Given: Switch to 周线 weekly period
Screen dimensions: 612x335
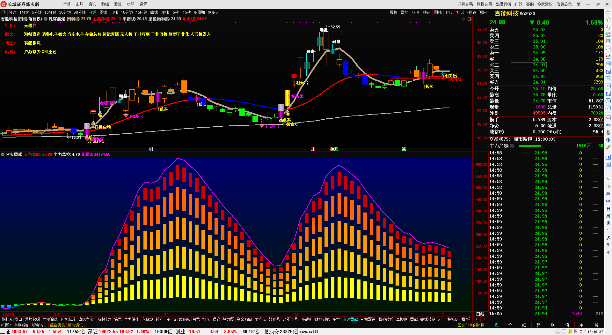Looking at the screenshot, I should pyautogui.click(x=103, y=12).
